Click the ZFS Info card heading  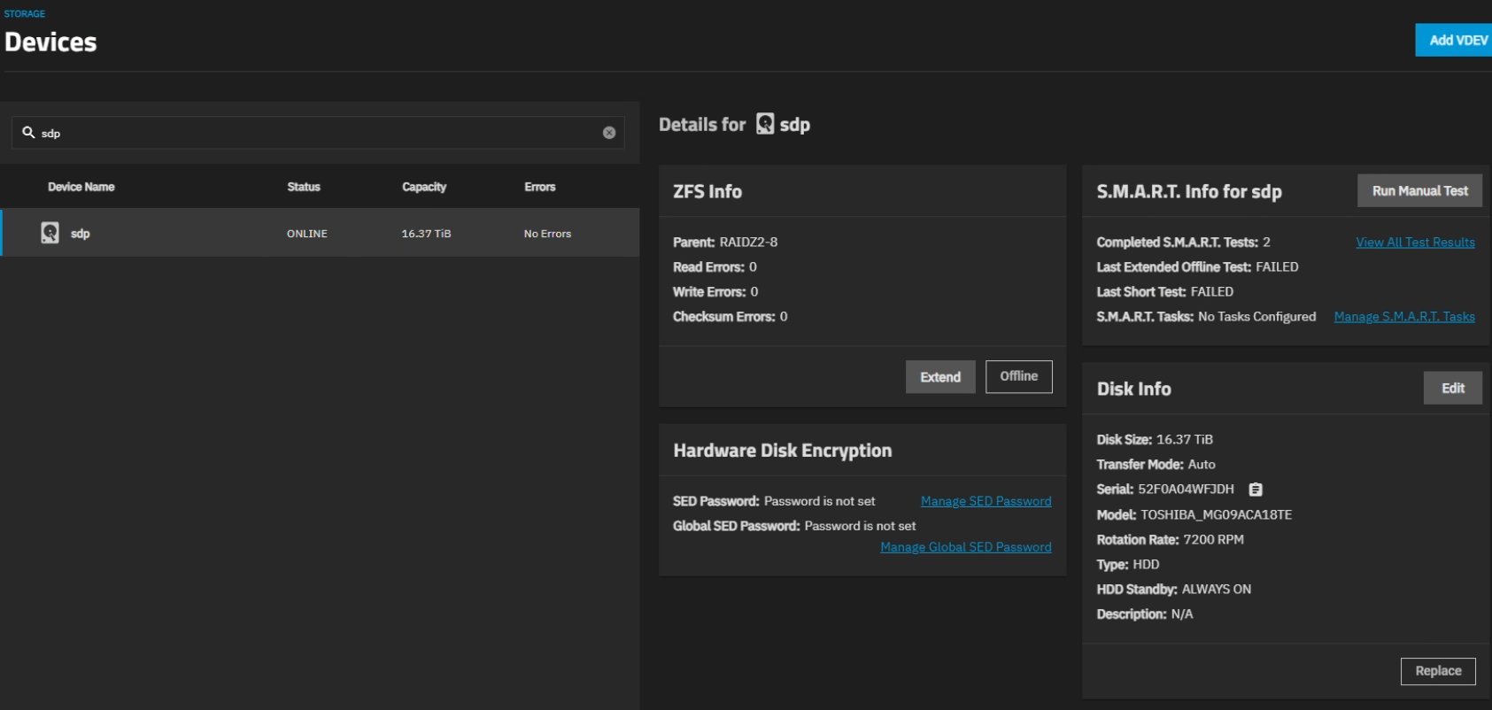point(707,191)
